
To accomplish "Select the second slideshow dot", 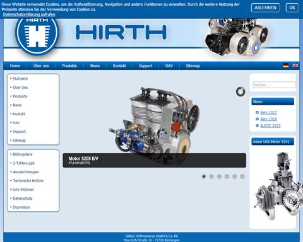I will 211,176.
